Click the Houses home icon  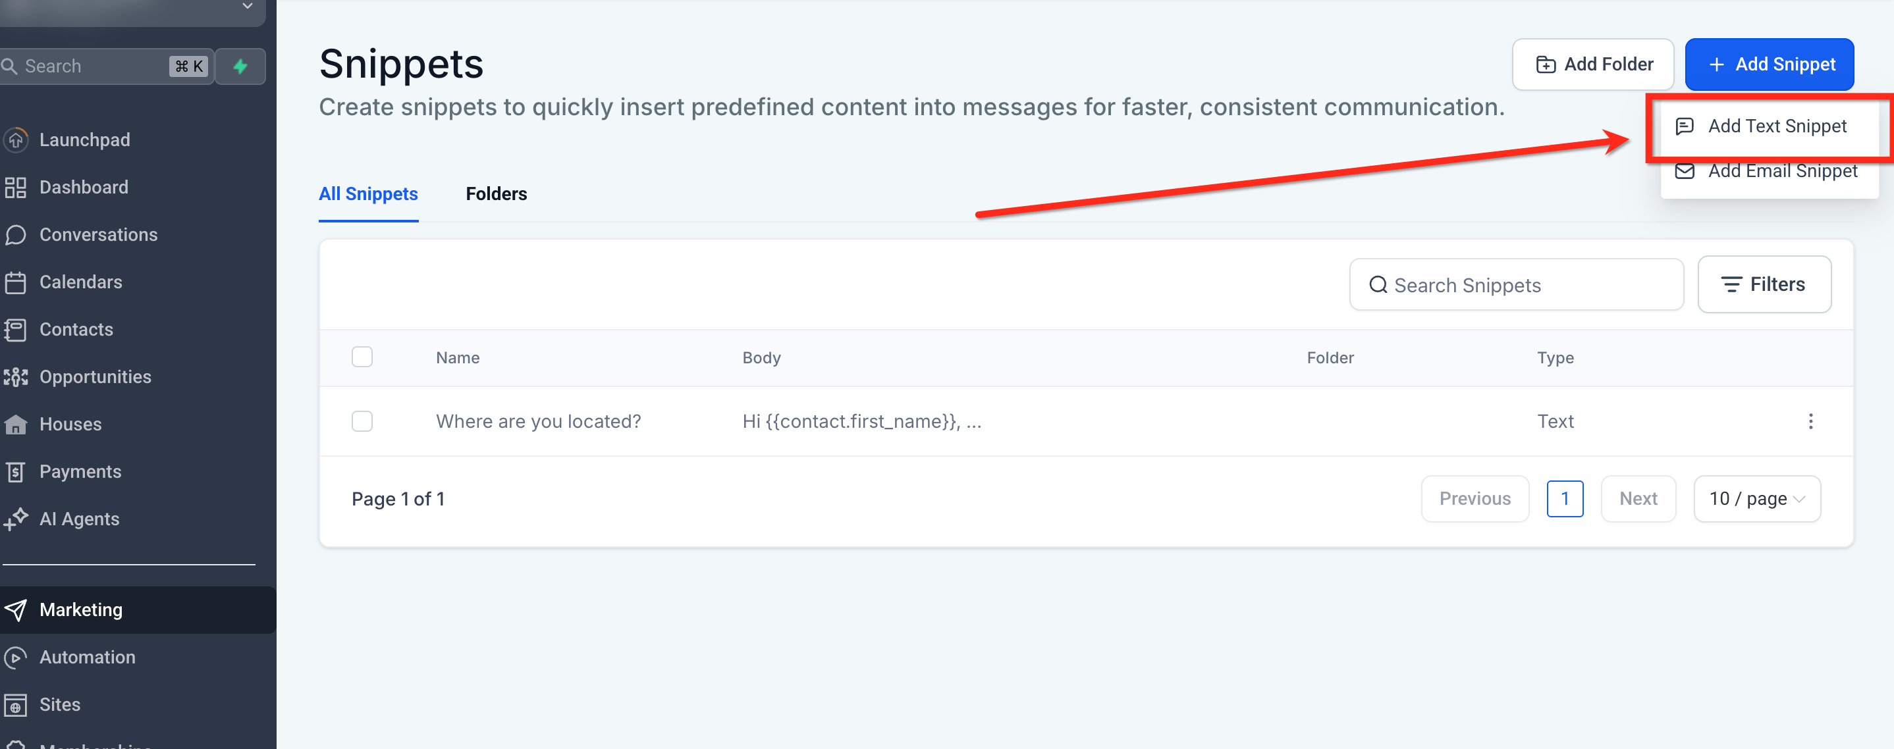[15, 424]
